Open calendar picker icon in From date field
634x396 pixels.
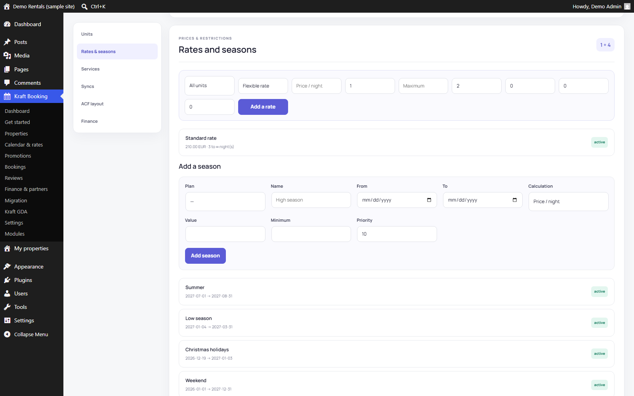429,200
